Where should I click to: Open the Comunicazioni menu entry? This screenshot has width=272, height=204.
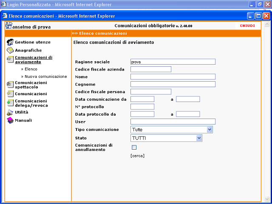[31, 94]
